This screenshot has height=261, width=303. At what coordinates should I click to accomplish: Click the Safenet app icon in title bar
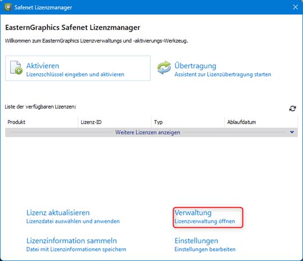tap(8, 7)
